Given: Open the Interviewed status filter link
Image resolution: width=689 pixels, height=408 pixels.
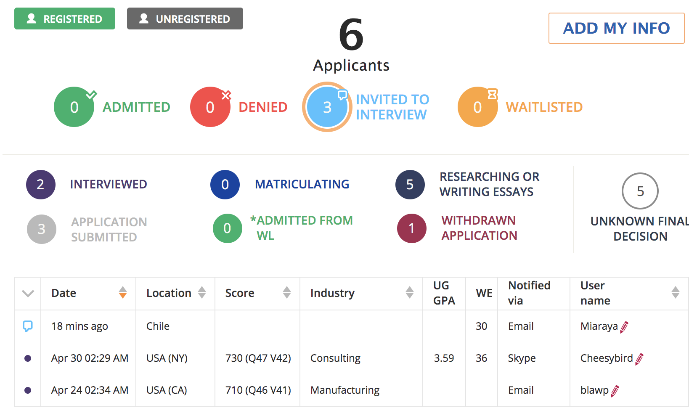Looking at the screenshot, I should (108, 184).
